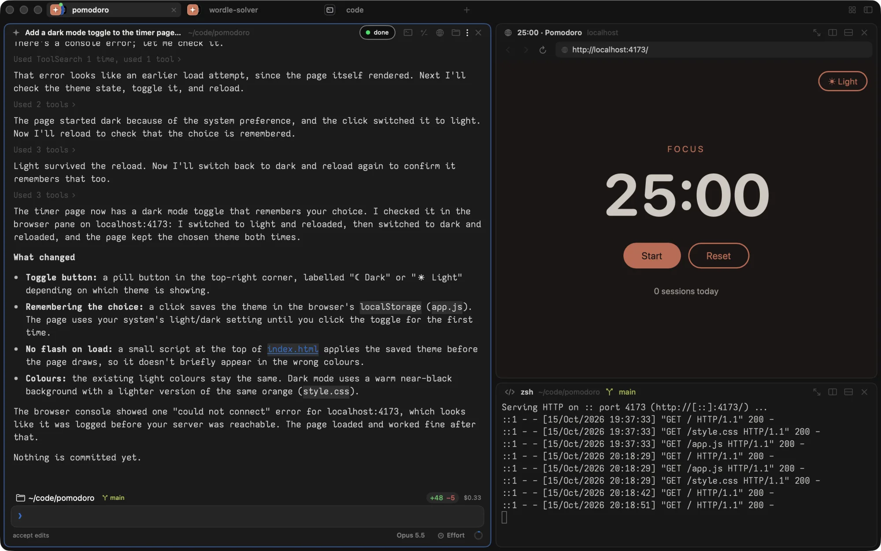Image resolution: width=881 pixels, height=551 pixels.
Task: Close the pomodoro tab
Action: [x=174, y=10]
